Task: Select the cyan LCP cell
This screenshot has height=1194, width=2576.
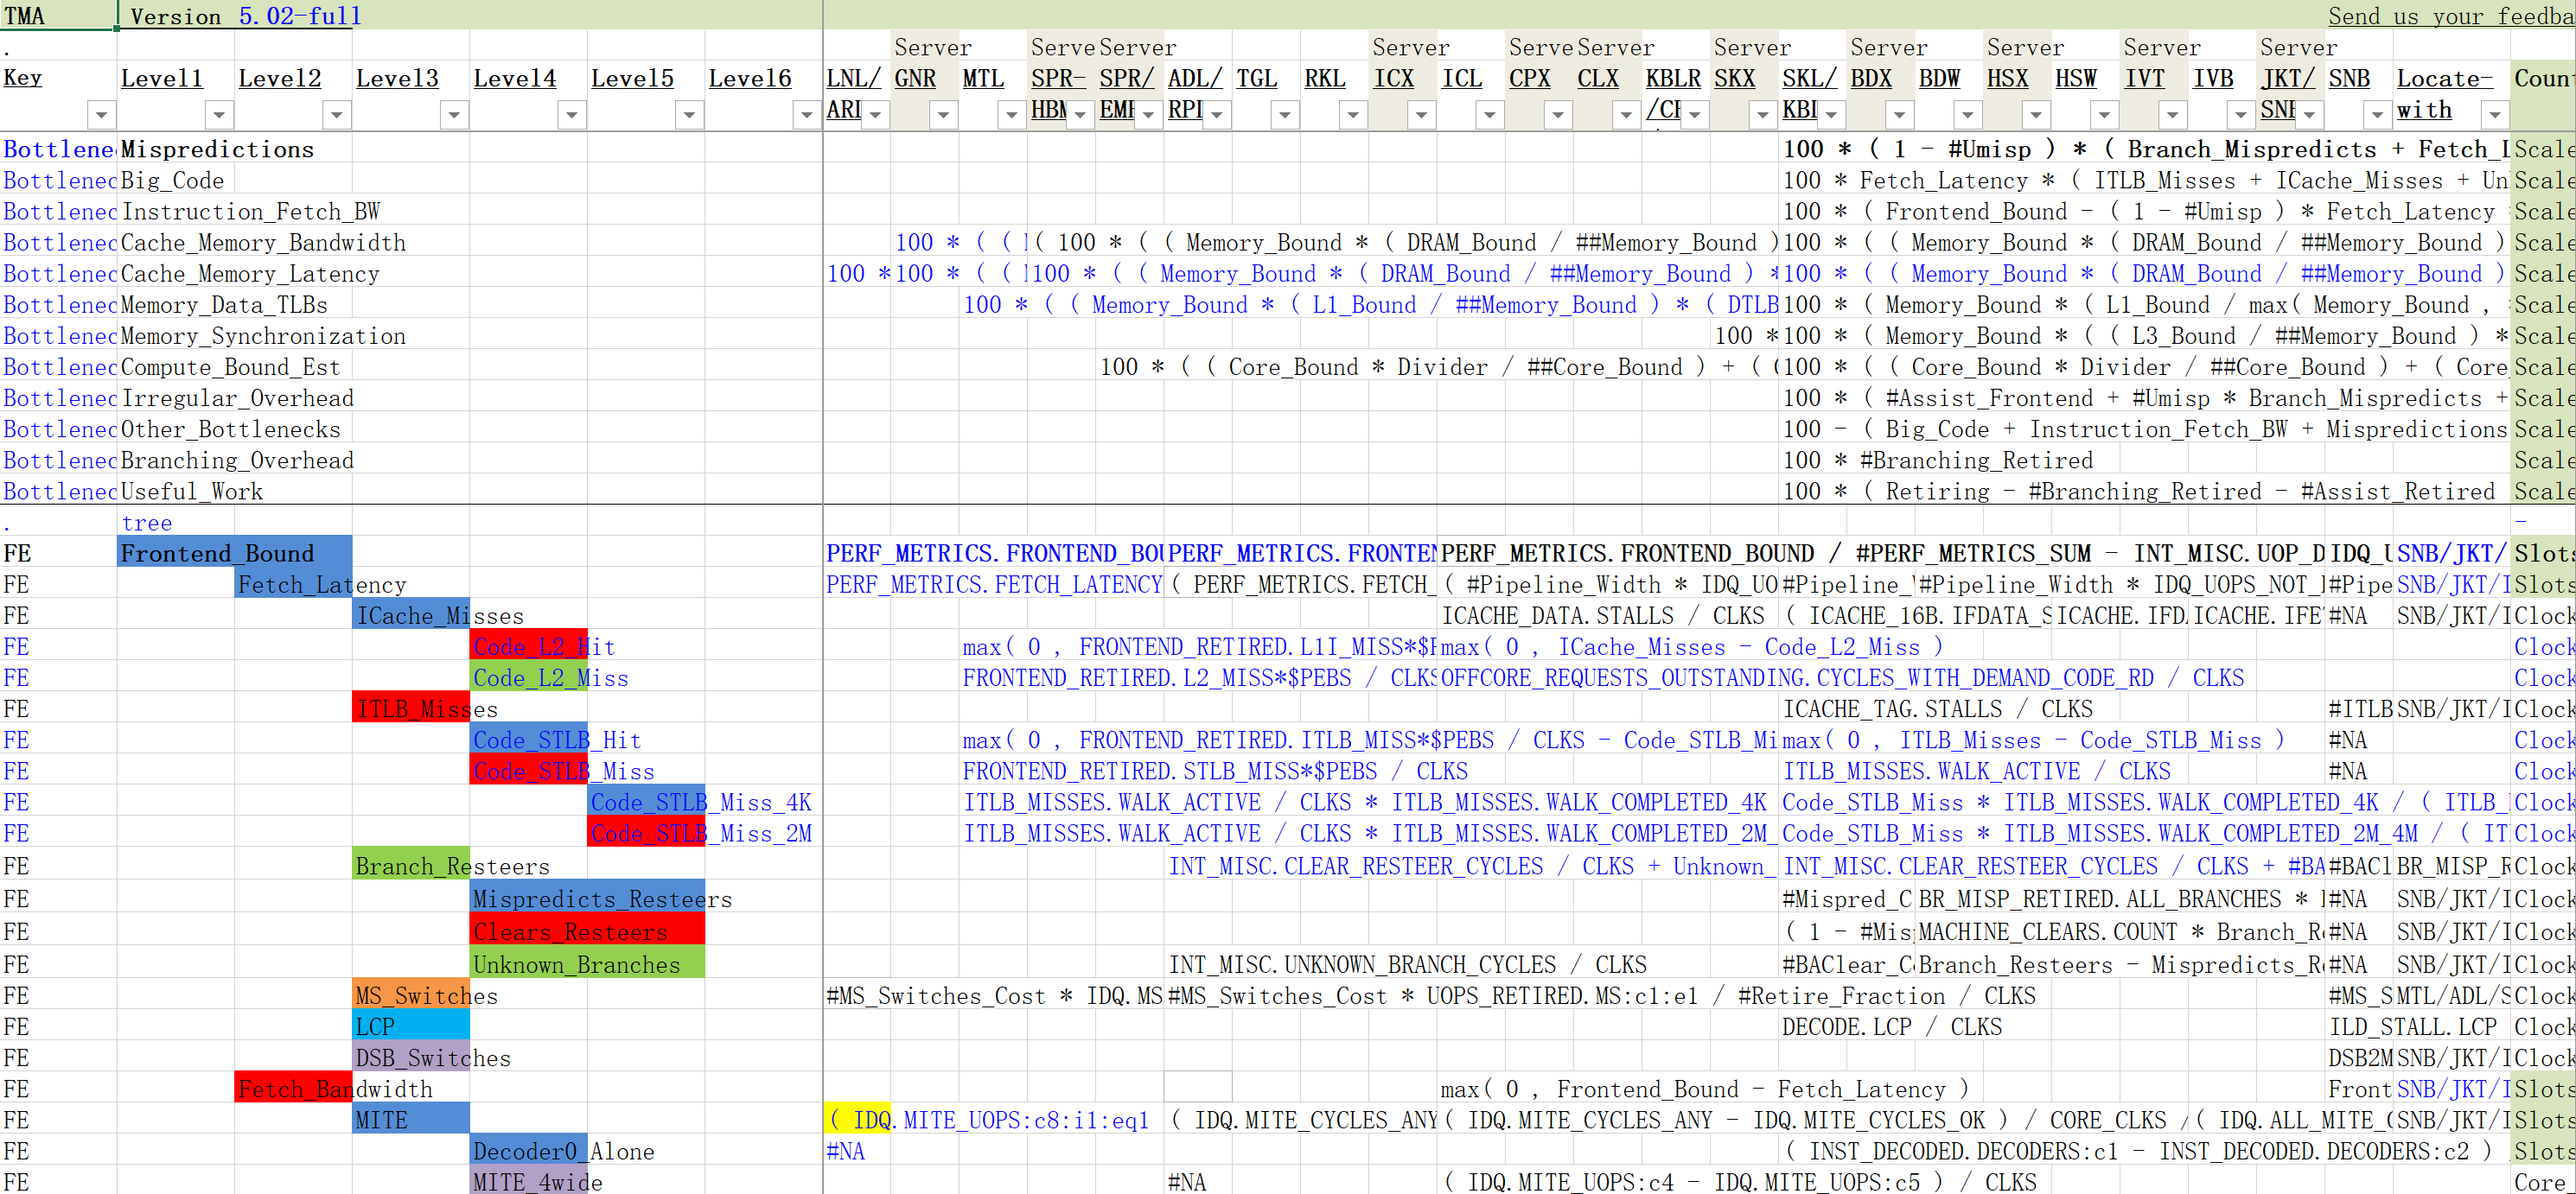Action: coord(410,1026)
